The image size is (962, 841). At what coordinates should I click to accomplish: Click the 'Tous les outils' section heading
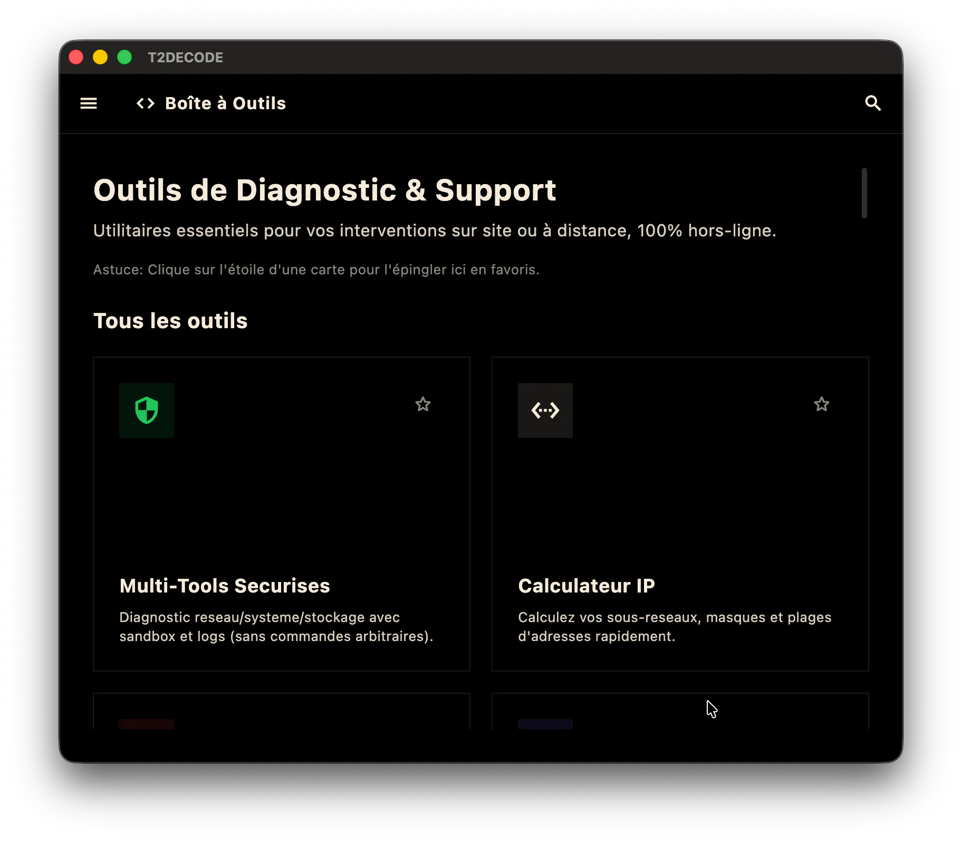(x=170, y=321)
